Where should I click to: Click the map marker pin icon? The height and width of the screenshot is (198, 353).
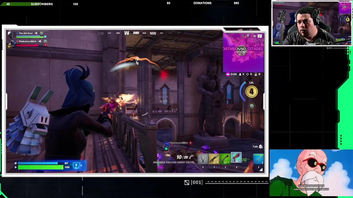pyautogui.click(x=248, y=36)
